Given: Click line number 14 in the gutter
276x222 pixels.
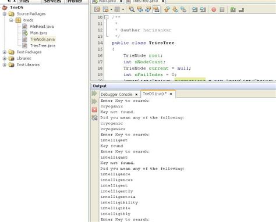Looking at the screenshot, I should pyautogui.click(x=100, y=43).
